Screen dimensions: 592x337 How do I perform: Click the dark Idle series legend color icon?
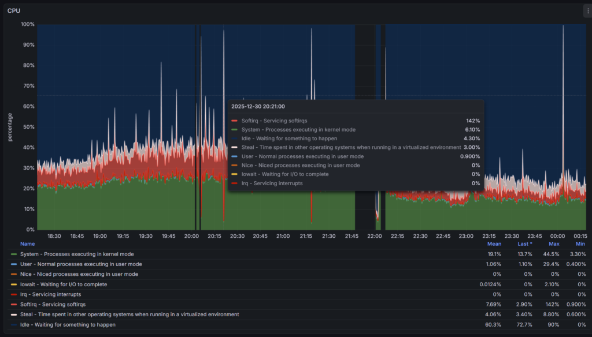[14, 325]
